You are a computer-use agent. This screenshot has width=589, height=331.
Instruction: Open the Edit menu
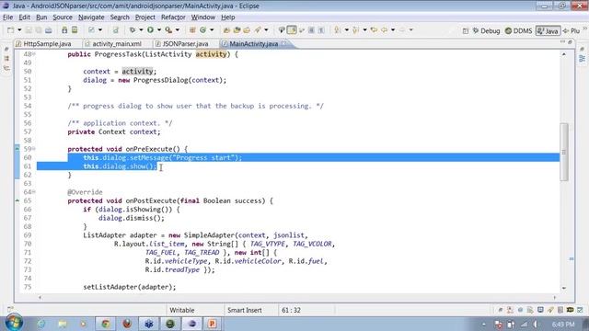25,17
